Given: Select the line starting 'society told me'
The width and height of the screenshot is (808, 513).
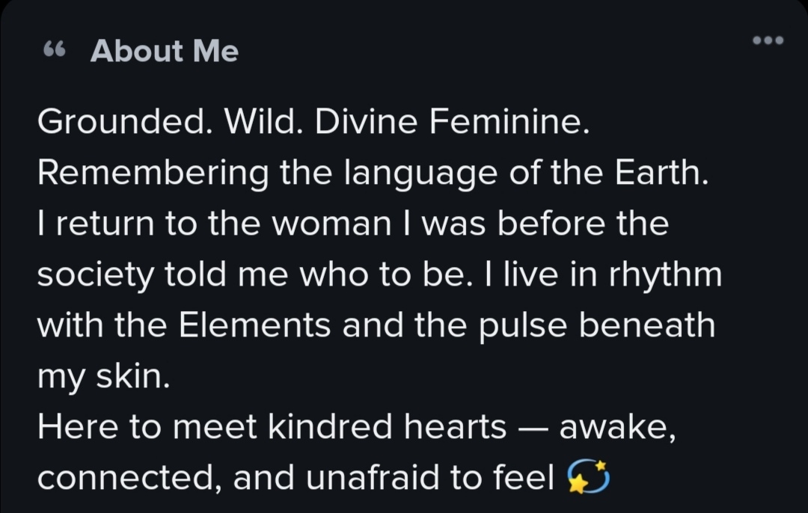Looking at the screenshot, I should [x=379, y=275].
